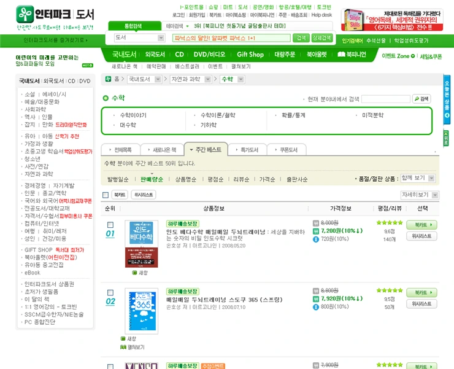Open the DVD/비디오 main menu
Screen dimensions: 454x369
click(209, 55)
